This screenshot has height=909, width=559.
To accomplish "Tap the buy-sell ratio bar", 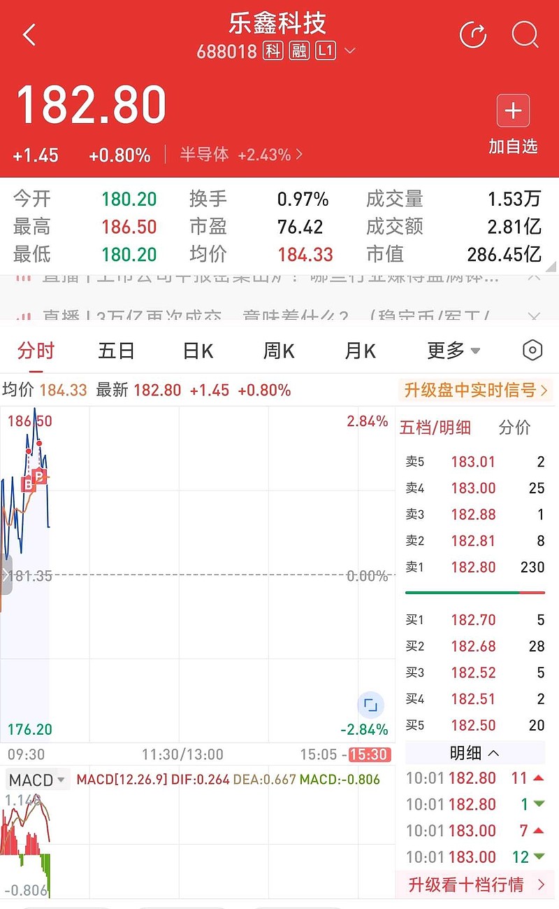I will point(475,593).
